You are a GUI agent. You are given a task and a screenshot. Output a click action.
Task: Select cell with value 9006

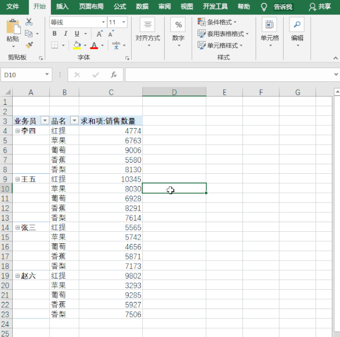point(110,150)
